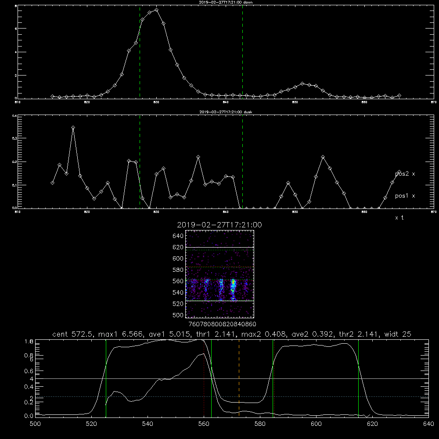Click 'cent 572.5' in the stats line
Screen dimensions: 439x439
point(73,334)
